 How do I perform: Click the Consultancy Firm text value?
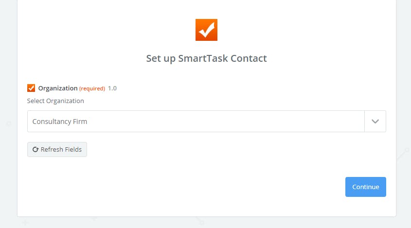coord(60,122)
